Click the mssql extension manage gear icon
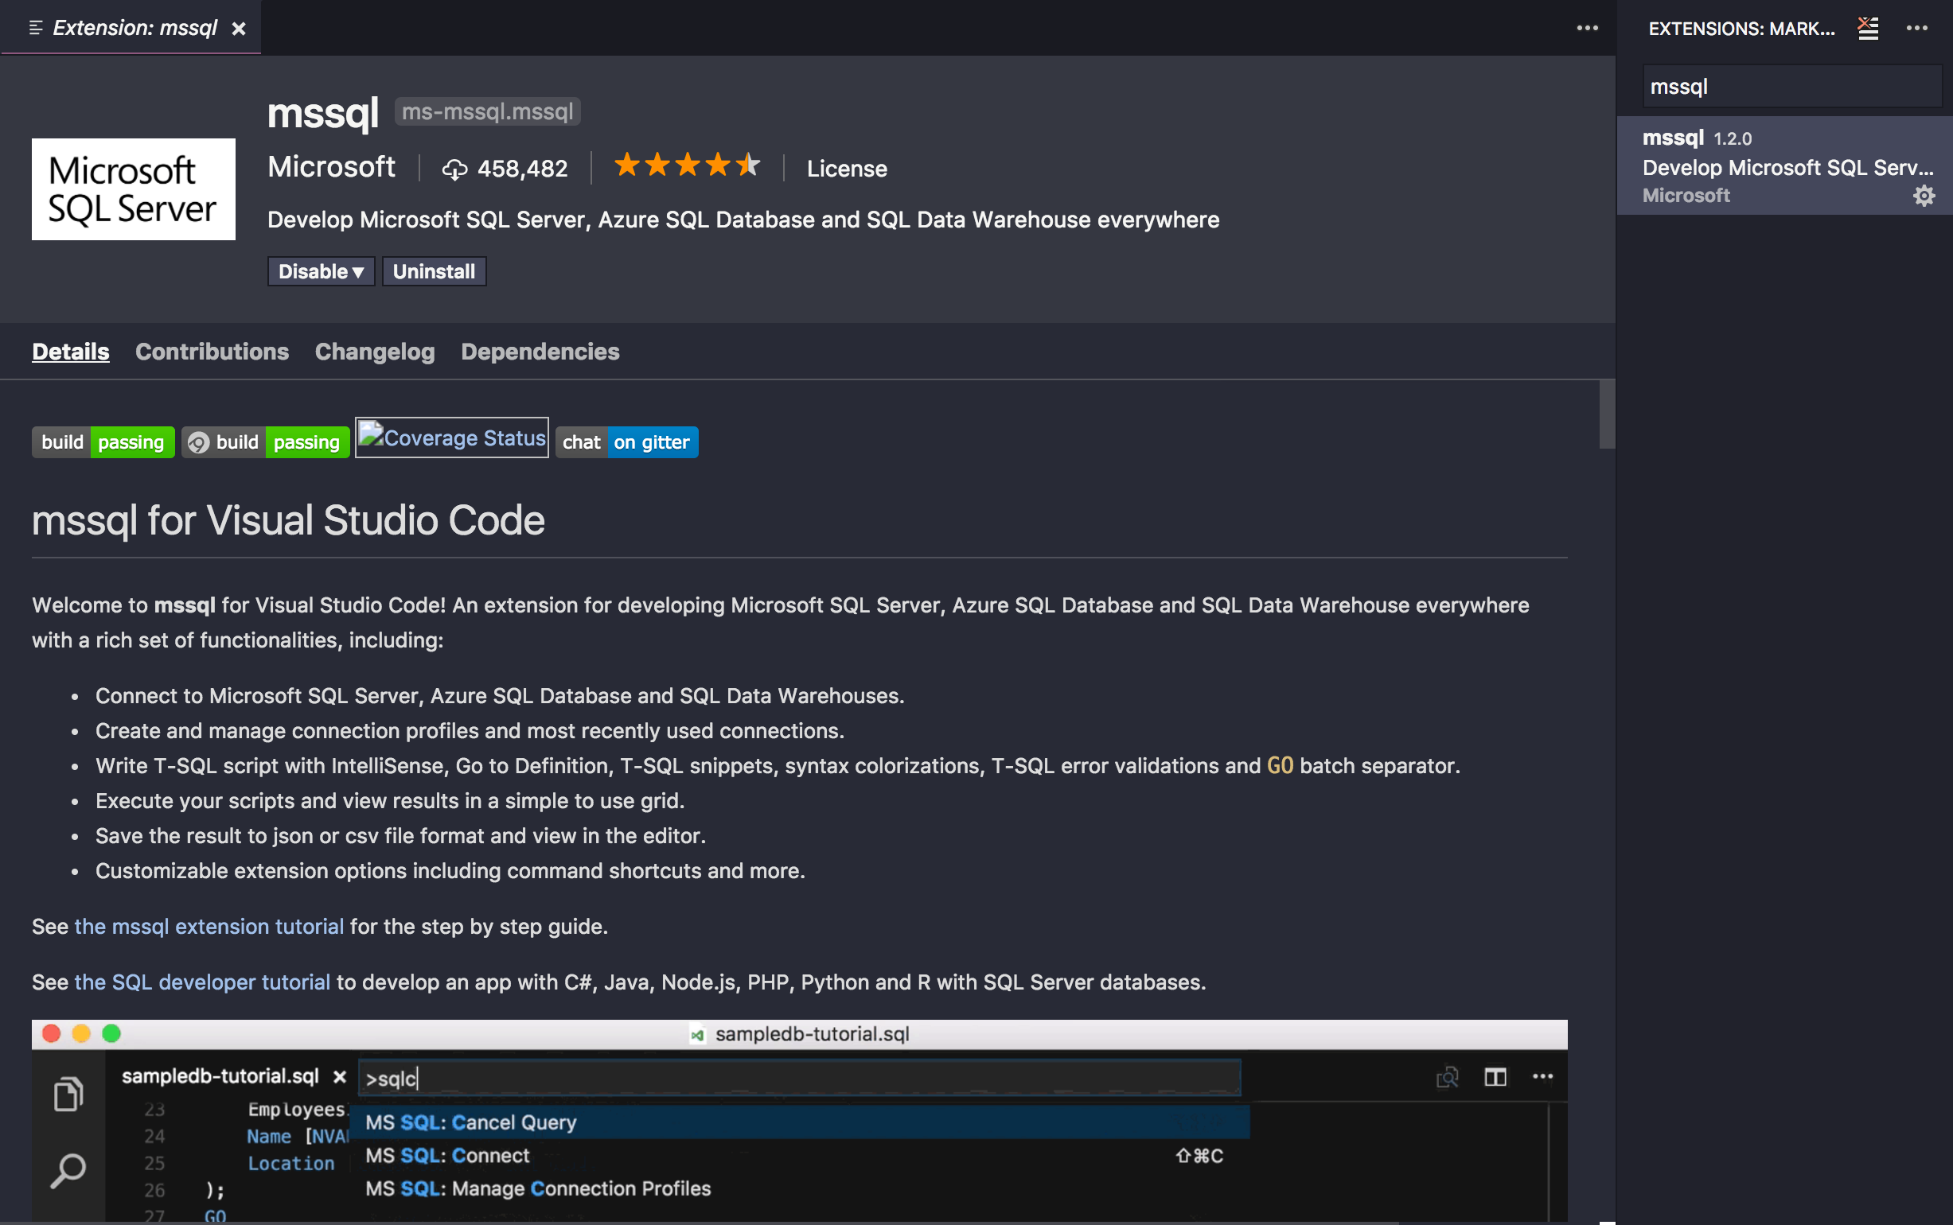Viewport: 1953px width, 1225px height. (x=1923, y=196)
